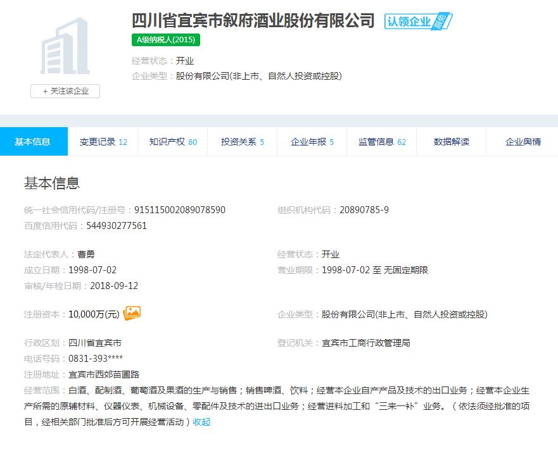558x463 pixels.
Task: Click registered capital 10,000万(元)
Action: [x=94, y=314]
